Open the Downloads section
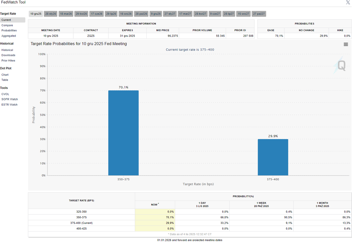This screenshot has width=352, height=242. pos(8,55)
